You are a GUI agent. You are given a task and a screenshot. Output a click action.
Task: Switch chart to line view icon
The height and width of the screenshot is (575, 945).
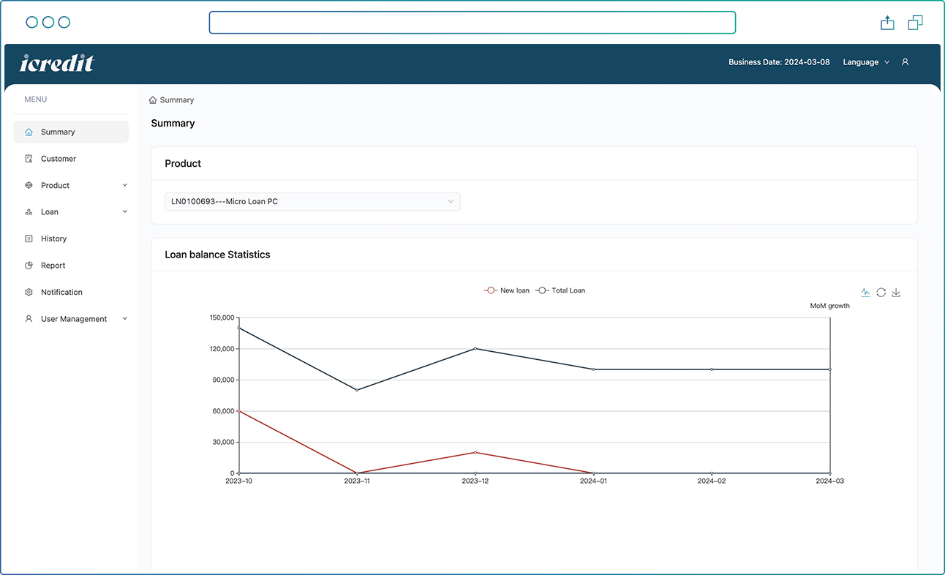click(865, 292)
